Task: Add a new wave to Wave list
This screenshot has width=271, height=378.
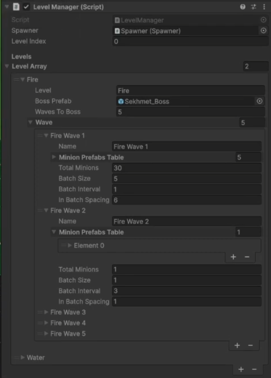Action: coord(237,346)
